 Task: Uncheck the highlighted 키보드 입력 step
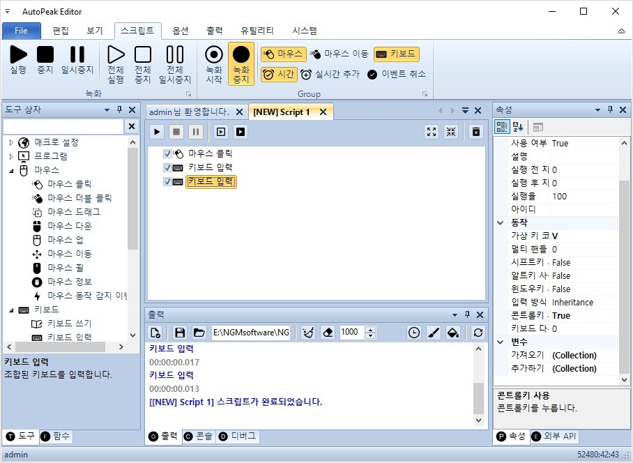coord(167,182)
